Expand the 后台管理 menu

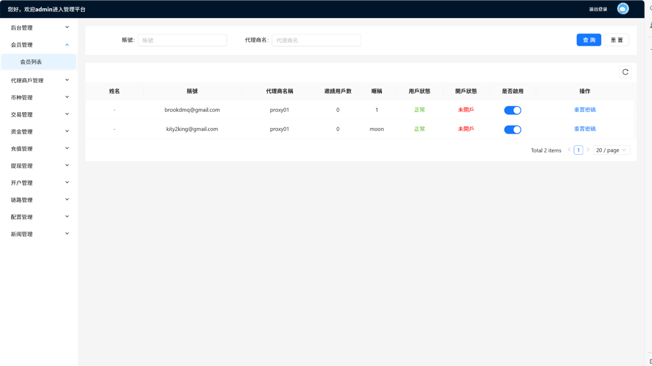[x=39, y=28]
